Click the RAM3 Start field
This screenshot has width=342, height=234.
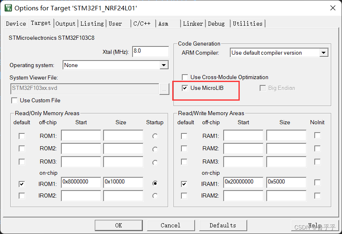click(243, 162)
